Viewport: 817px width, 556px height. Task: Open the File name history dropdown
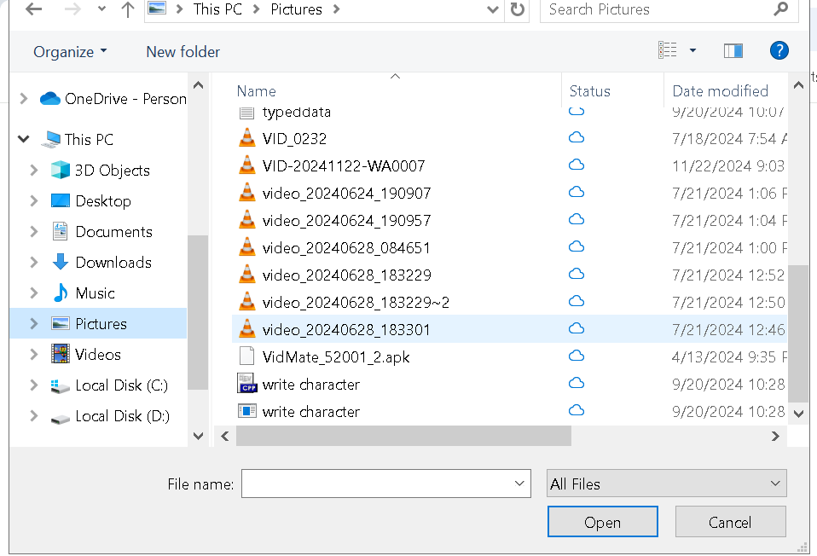(x=519, y=484)
